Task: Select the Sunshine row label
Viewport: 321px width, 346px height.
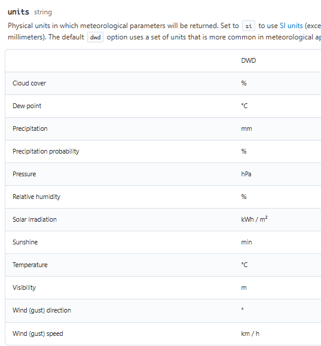Action: [25, 242]
